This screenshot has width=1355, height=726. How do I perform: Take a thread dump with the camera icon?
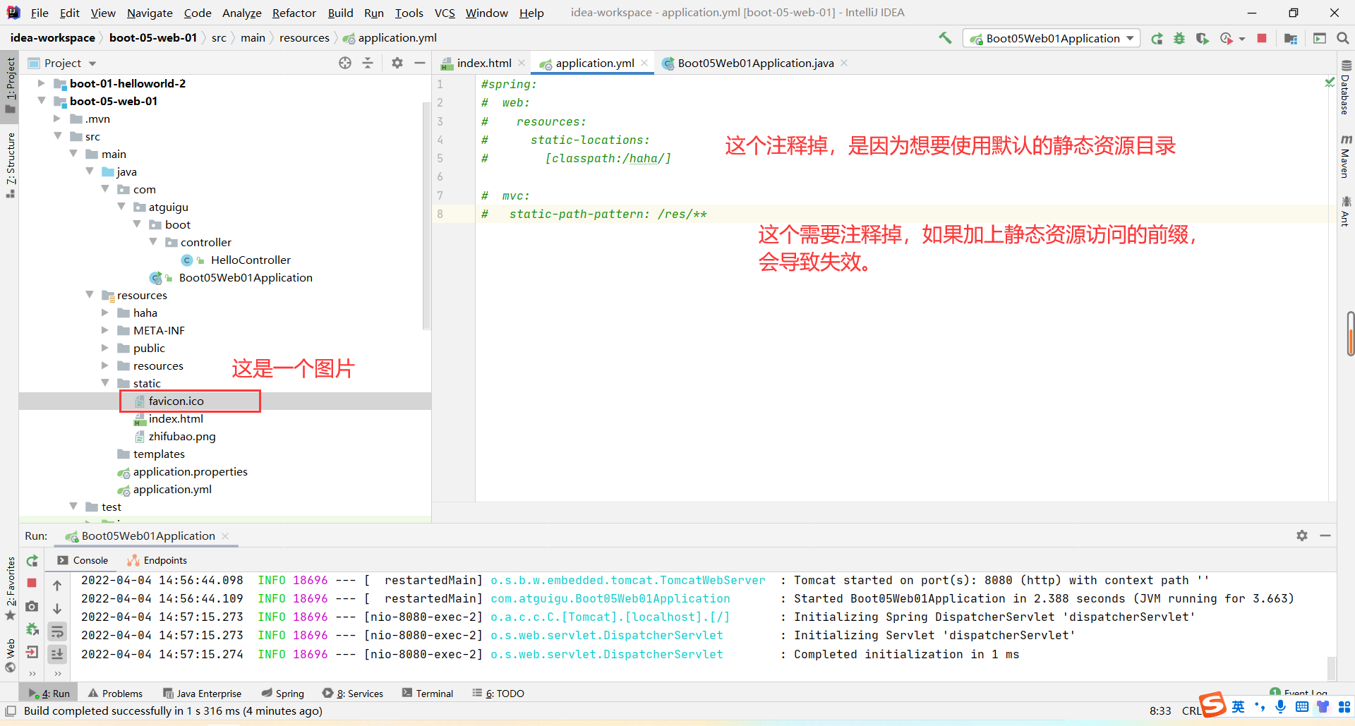click(x=32, y=606)
